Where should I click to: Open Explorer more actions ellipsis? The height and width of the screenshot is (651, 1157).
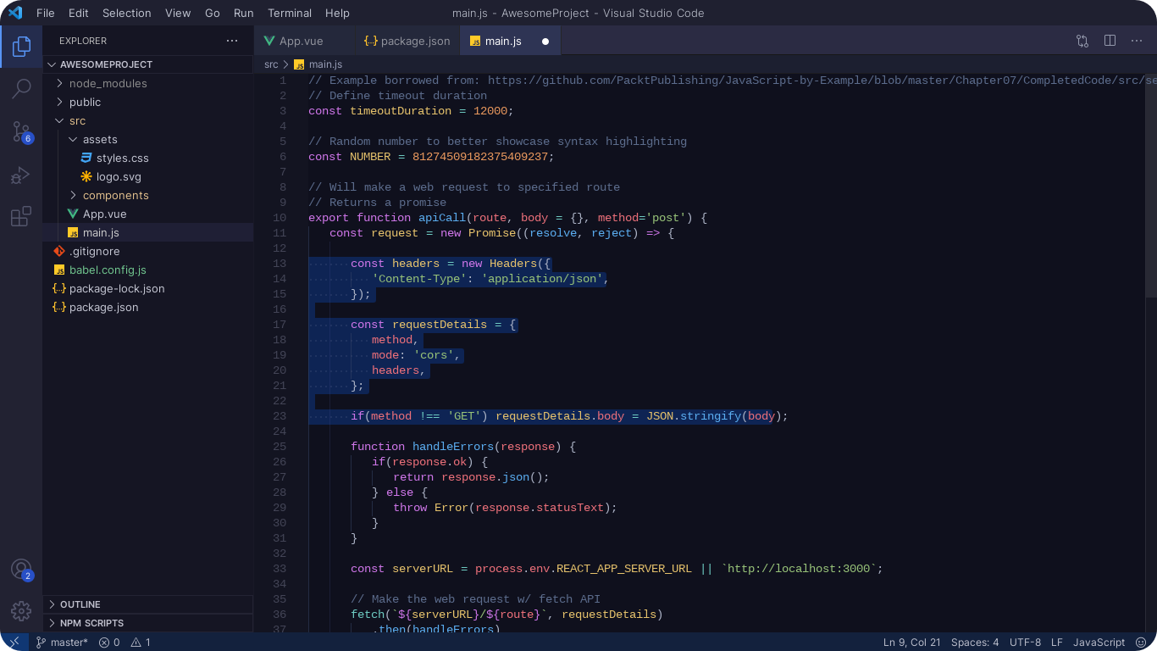[232, 41]
